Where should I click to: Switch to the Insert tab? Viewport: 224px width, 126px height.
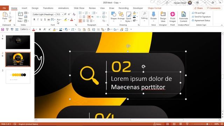pos(24,8)
